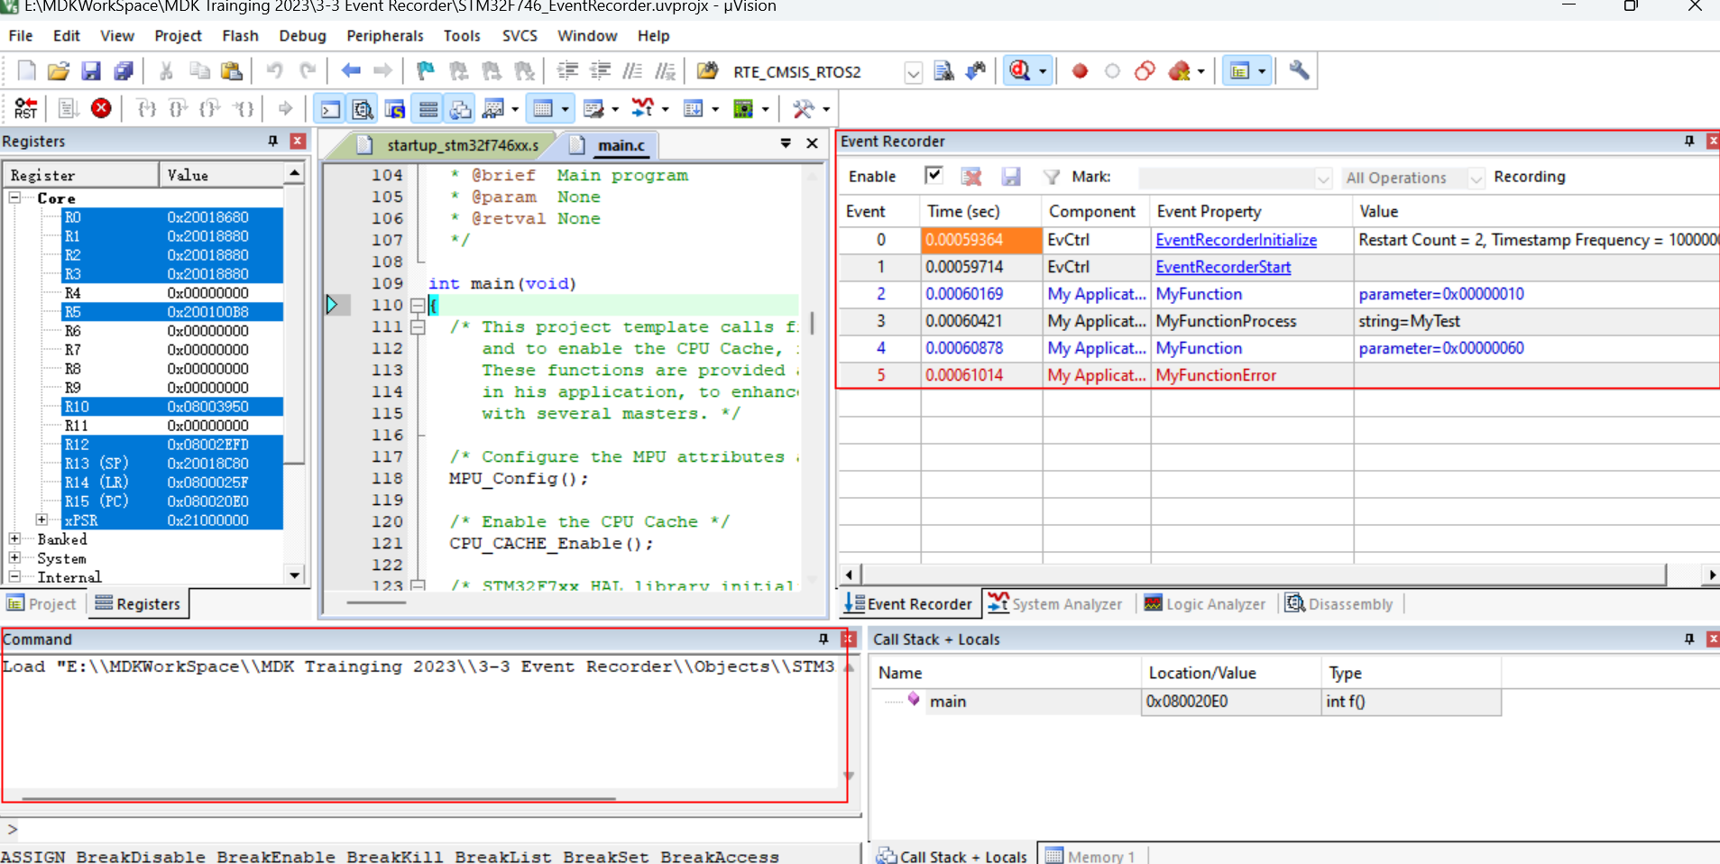Uncheck the Event Recorder Enable checkbox
Image resolution: width=1720 pixels, height=864 pixels.
(934, 175)
